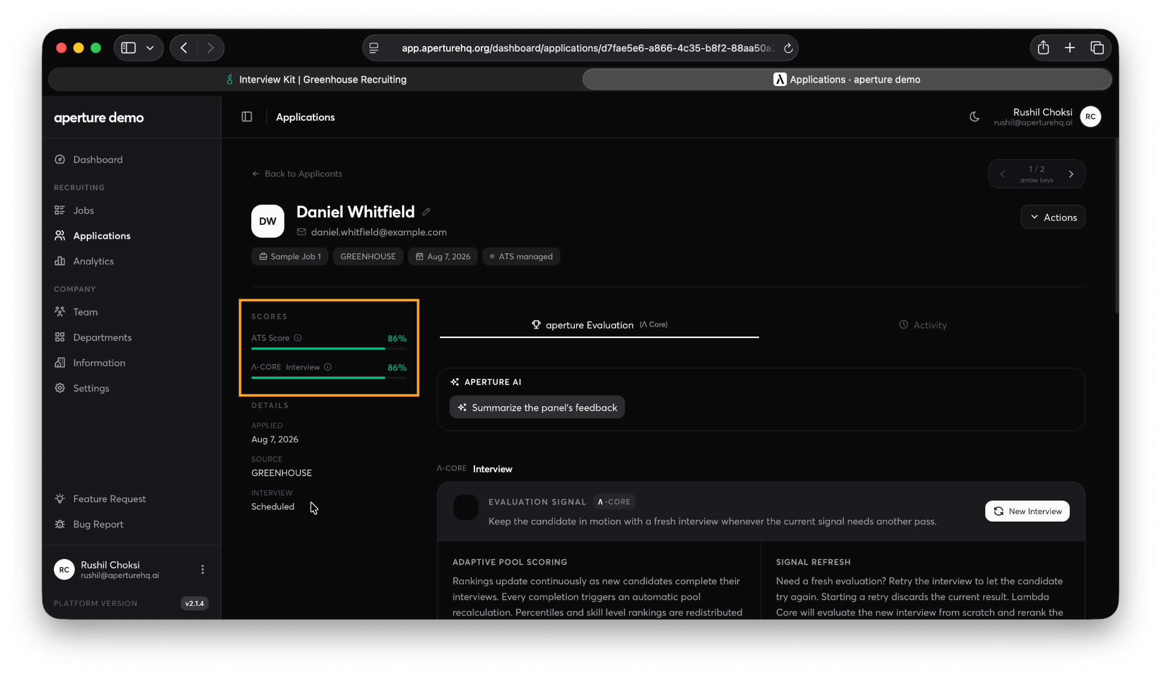Go to next applicant with right chevron
The width and height of the screenshot is (1161, 675).
point(1071,174)
